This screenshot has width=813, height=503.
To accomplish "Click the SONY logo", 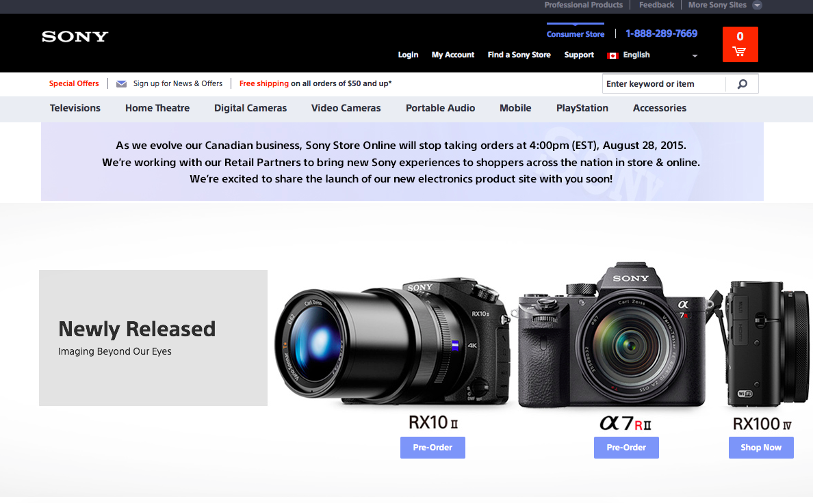I will pyautogui.click(x=74, y=37).
